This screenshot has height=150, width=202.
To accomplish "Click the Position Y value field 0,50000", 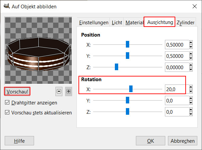I will coord(177,56).
